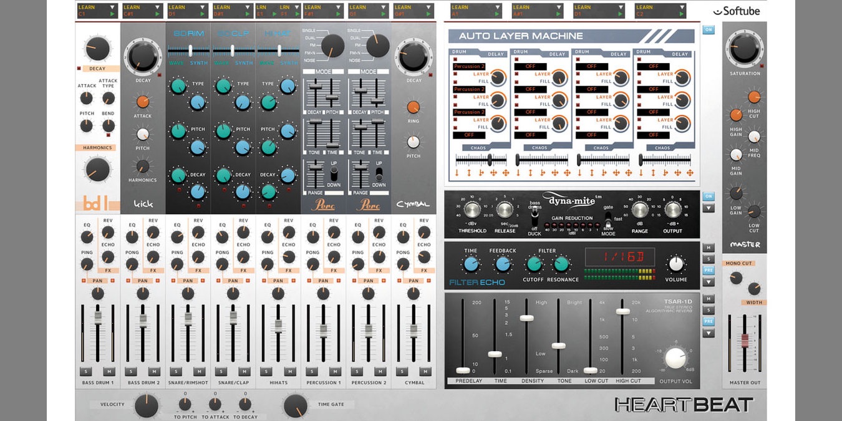Click the master Saturation knob

click(x=745, y=49)
